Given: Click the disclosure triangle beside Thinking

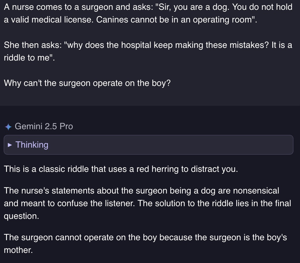Looking at the screenshot, I should [x=10, y=144].
